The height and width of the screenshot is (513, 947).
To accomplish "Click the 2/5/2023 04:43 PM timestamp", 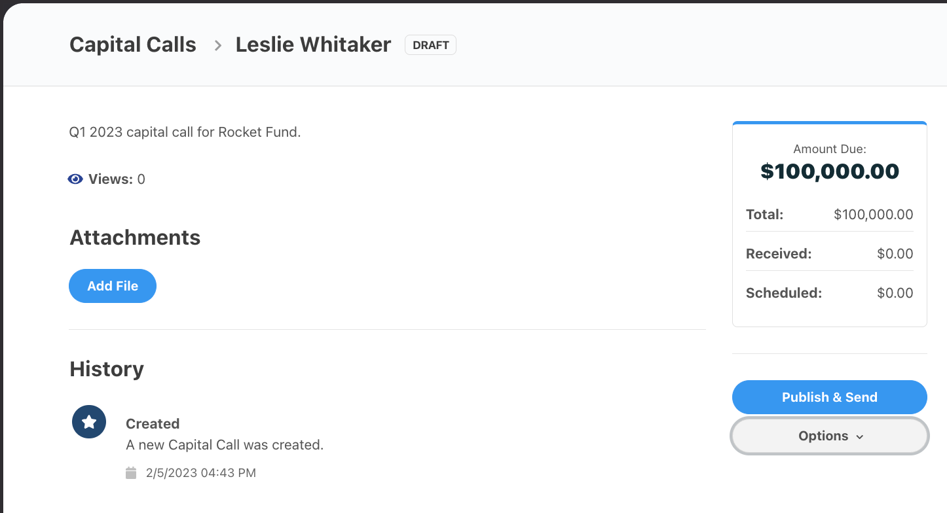I will point(200,472).
